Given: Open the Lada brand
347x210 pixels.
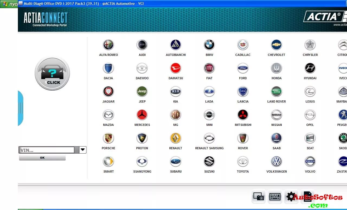Looking at the screenshot, I should click(209, 91).
